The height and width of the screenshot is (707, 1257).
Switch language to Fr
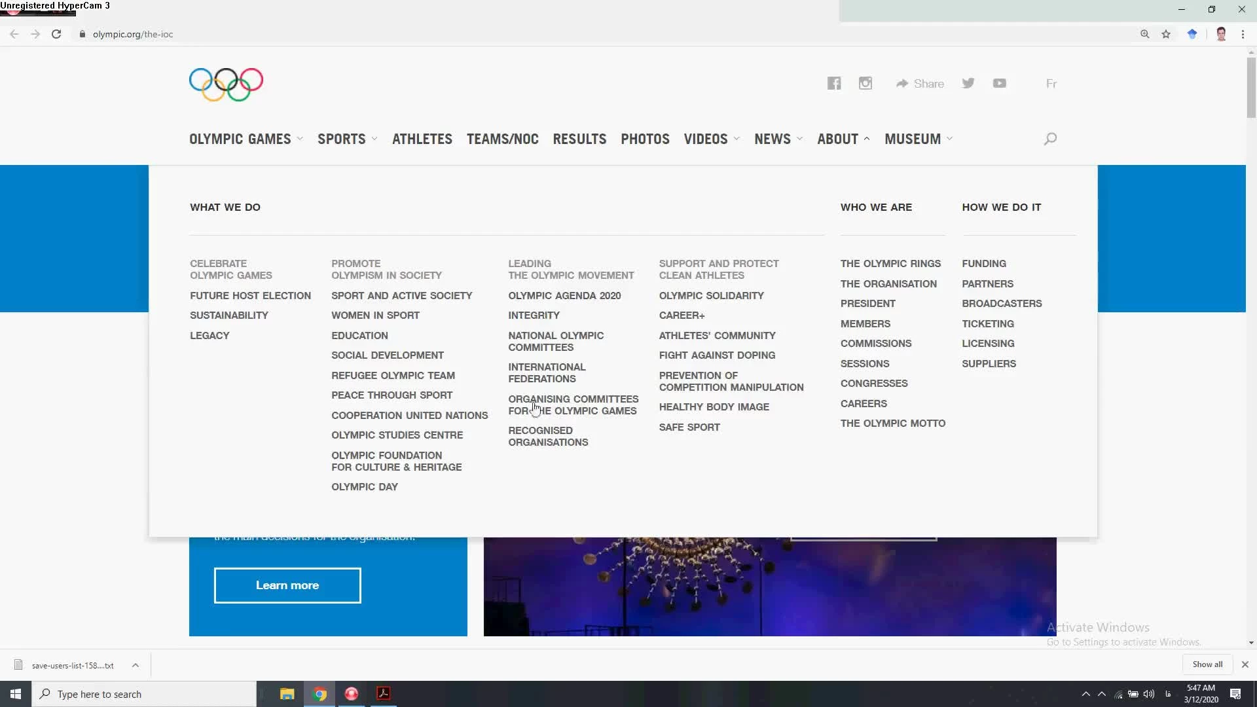[1051, 84]
